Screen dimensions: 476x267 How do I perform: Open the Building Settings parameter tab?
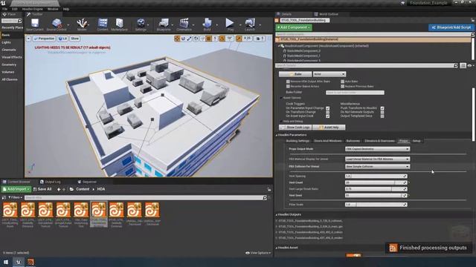click(x=297, y=141)
